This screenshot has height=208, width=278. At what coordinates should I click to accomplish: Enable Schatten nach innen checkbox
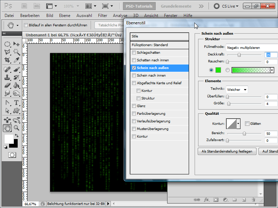coord(134,60)
